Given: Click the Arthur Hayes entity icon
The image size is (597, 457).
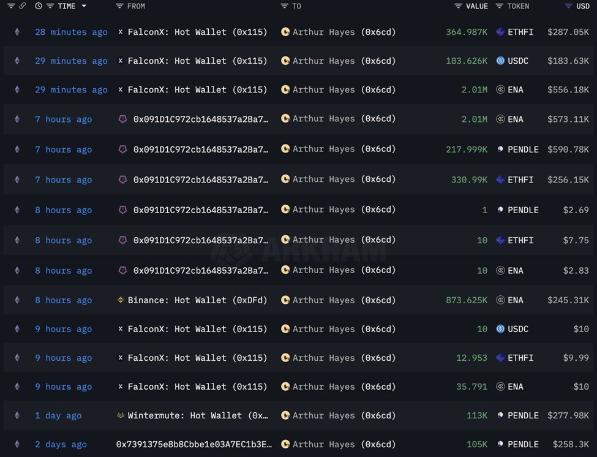Looking at the screenshot, I should point(285,32).
